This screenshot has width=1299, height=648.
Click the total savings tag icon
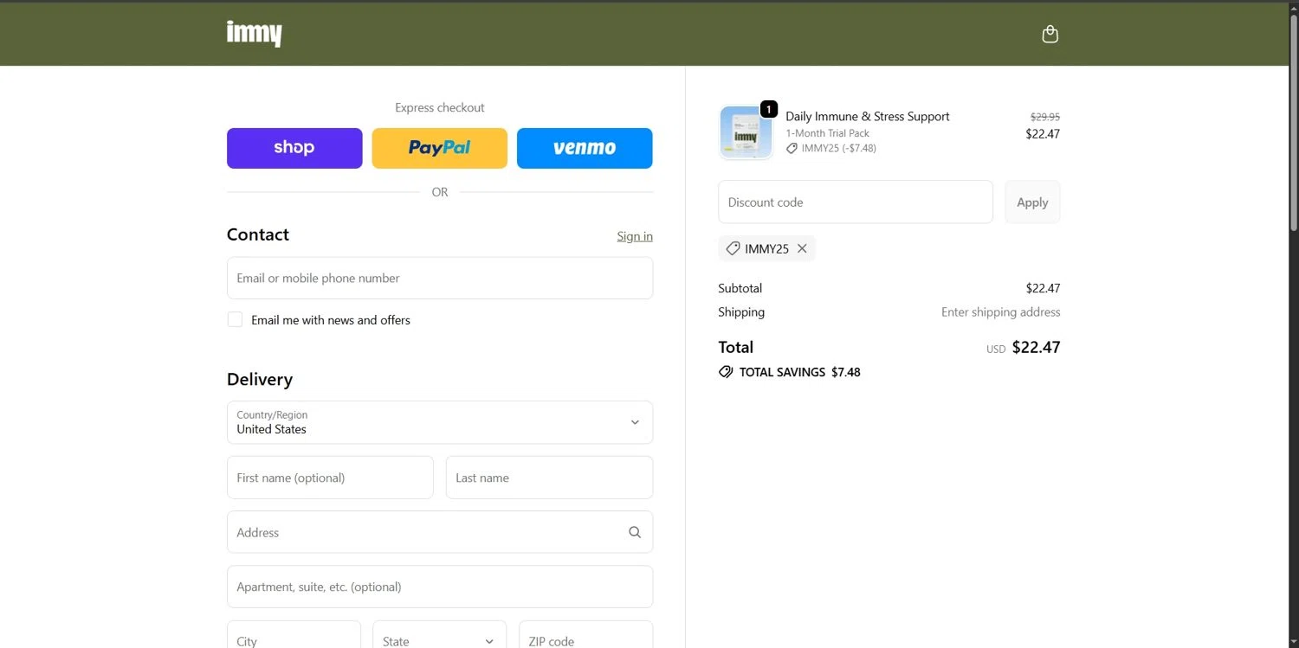pyautogui.click(x=726, y=372)
